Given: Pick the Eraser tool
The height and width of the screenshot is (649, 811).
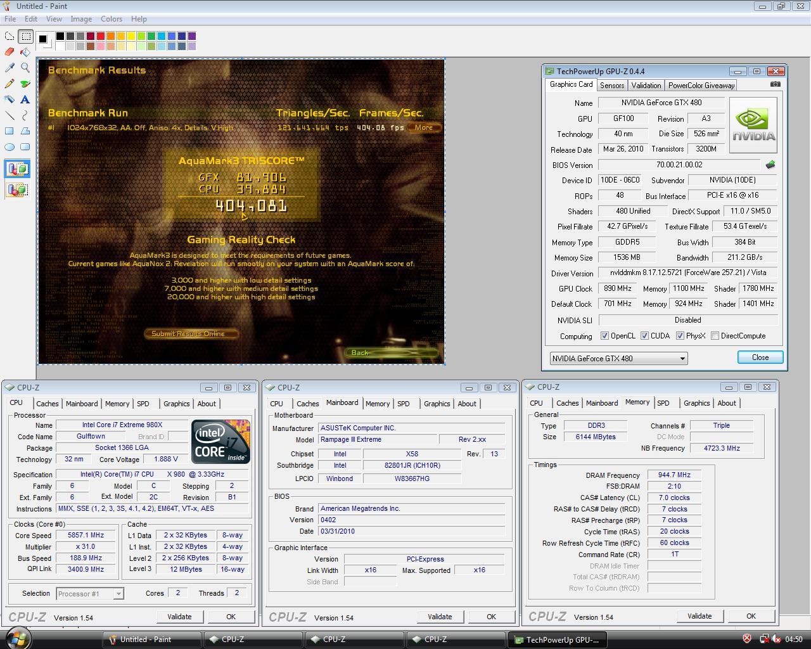Looking at the screenshot, I should (x=10, y=52).
